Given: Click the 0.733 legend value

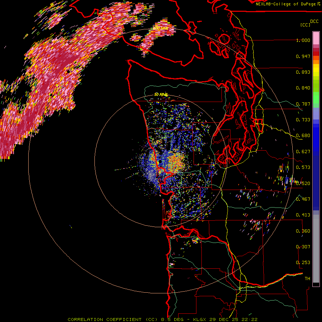Looking at the screenshot, I should (303, 120).
